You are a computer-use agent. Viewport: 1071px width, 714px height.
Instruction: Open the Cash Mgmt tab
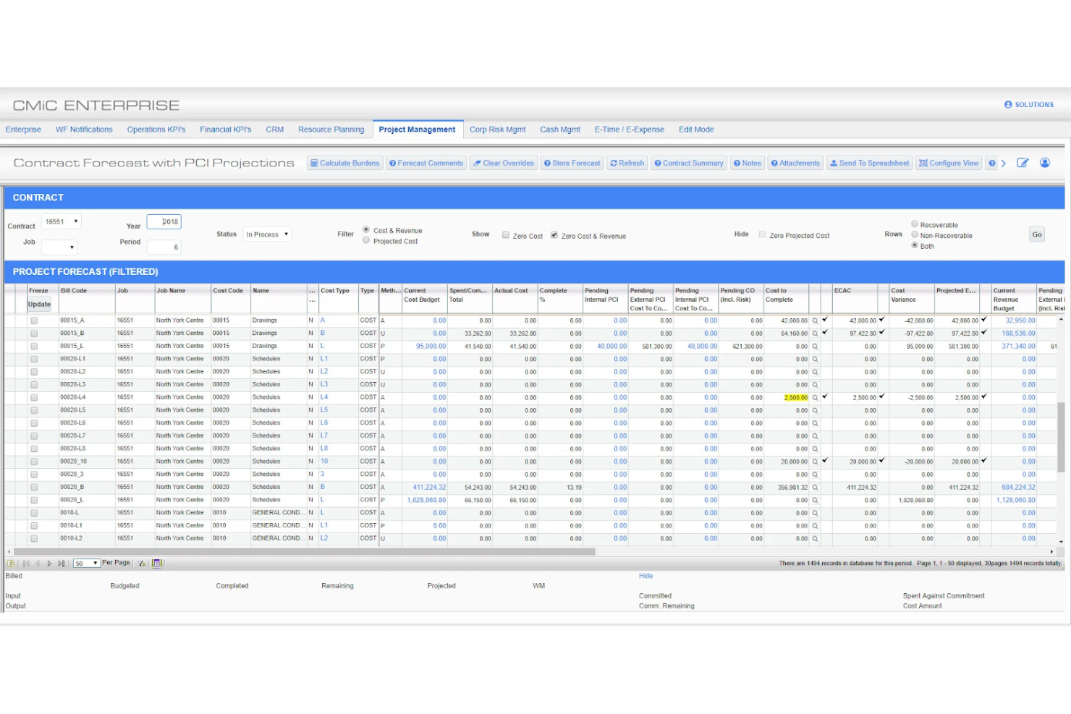(560, 129)
